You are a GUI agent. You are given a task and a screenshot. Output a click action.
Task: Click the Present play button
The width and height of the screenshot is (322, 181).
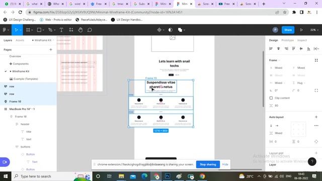tap(301, 30)
